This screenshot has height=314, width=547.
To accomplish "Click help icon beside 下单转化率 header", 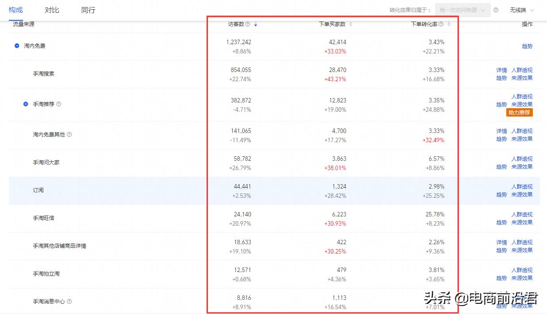I will coord(441,24).
